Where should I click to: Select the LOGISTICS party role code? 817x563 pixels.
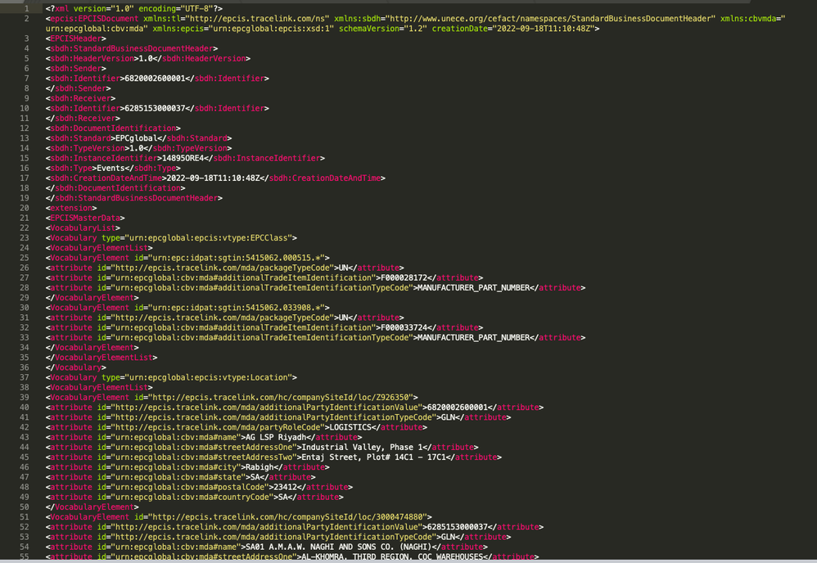(x=350, y=428)
